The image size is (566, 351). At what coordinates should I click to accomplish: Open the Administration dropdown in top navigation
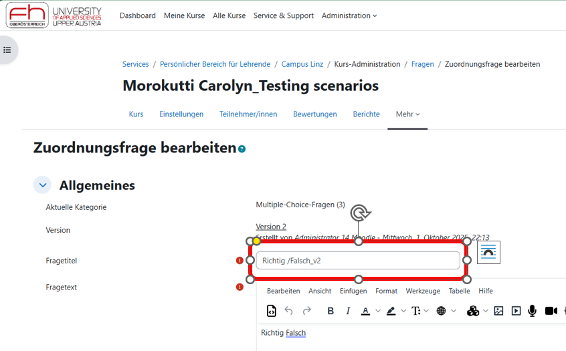tap(349, 15)
